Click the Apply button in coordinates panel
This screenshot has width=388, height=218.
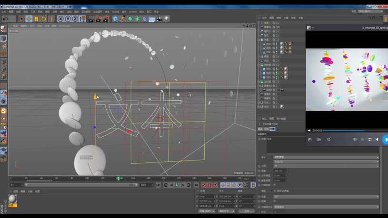247,211
